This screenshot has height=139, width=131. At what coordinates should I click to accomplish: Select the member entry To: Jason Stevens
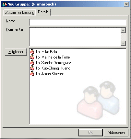pyautogui.click(x=50, y=74)
